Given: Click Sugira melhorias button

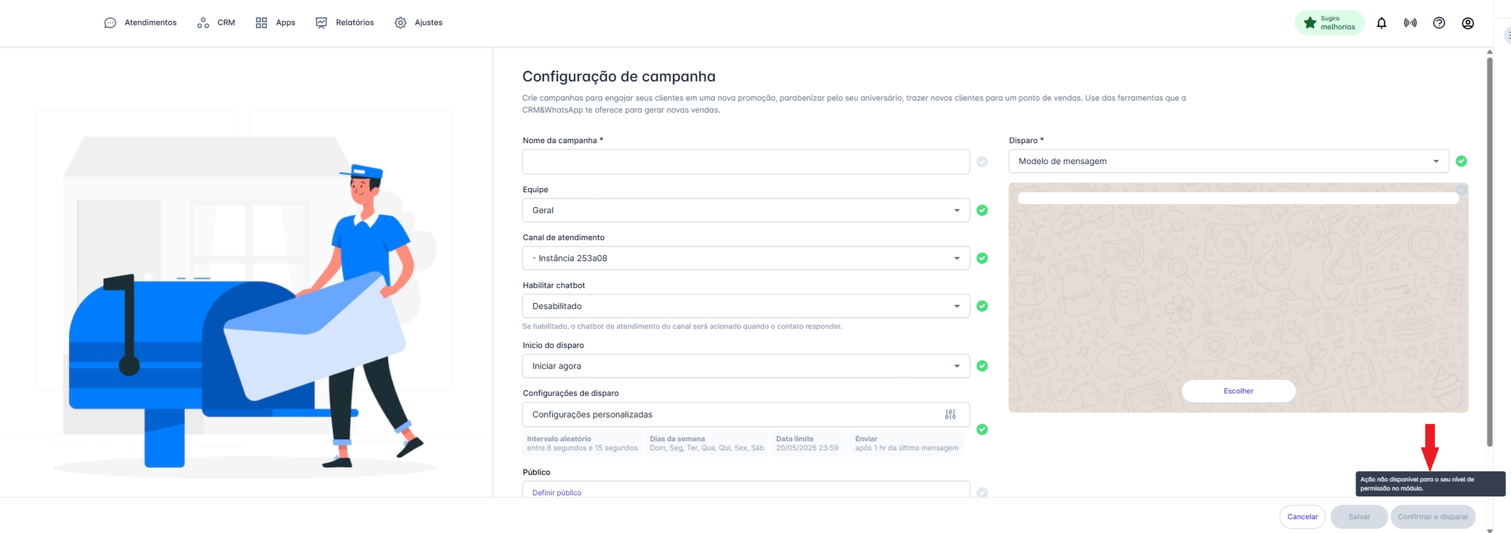Looking at the screenshot, I should point(1329,23).
